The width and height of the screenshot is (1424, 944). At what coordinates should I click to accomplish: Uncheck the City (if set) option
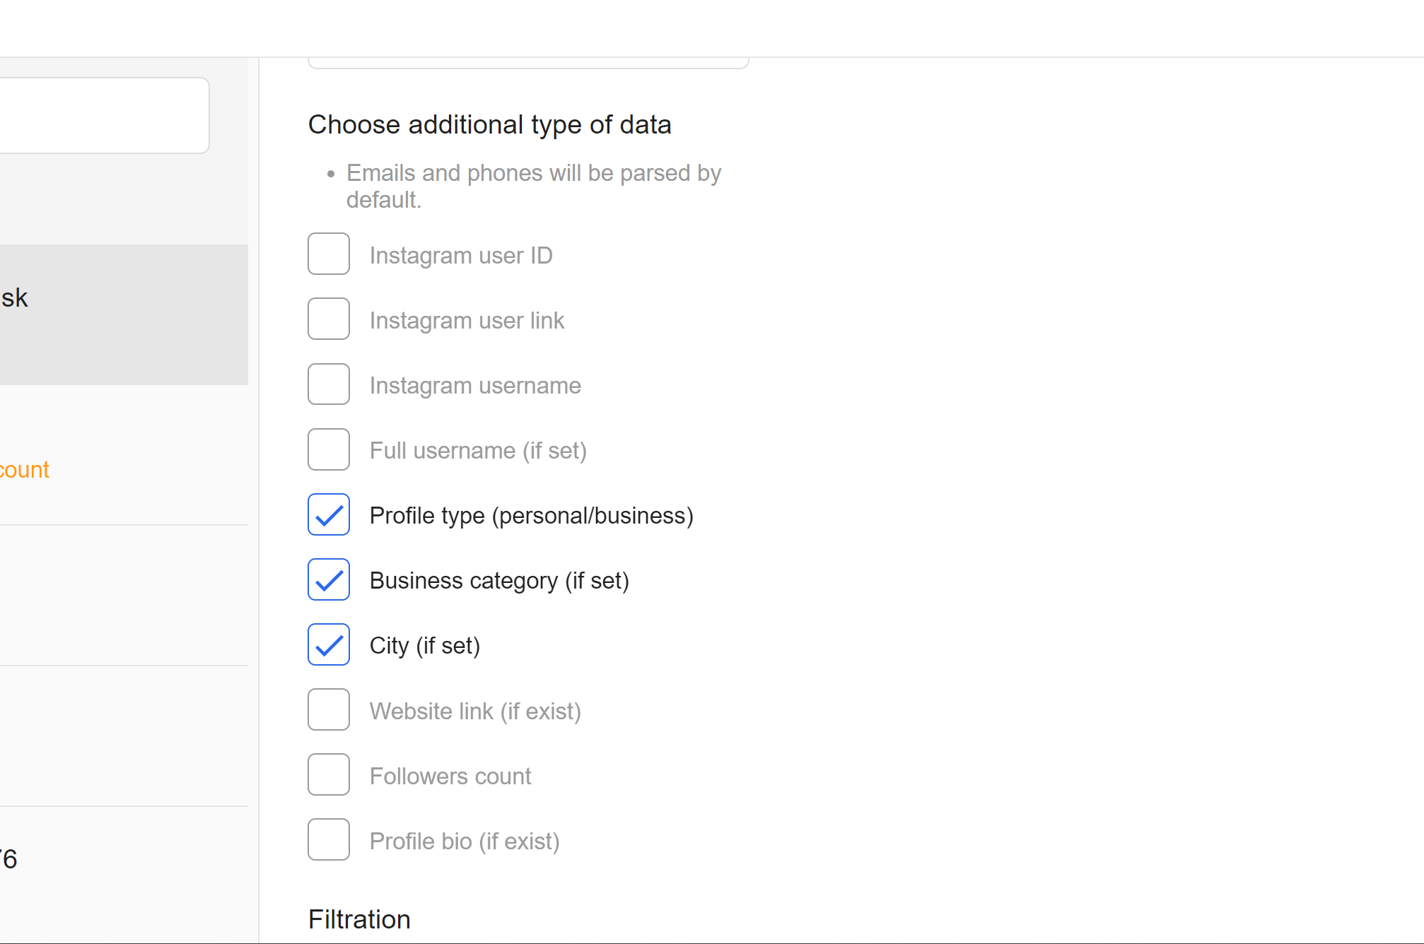[329, 644]
